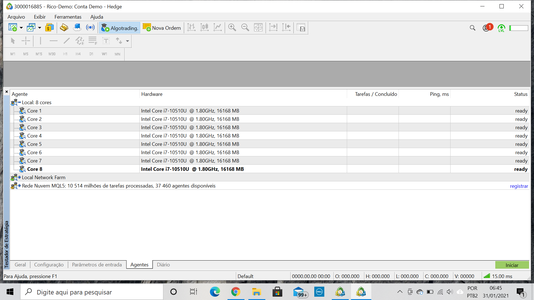Click the Nova Ordem button
The width and height of the screenshot is (534, 300).
[x=162, y=28]
